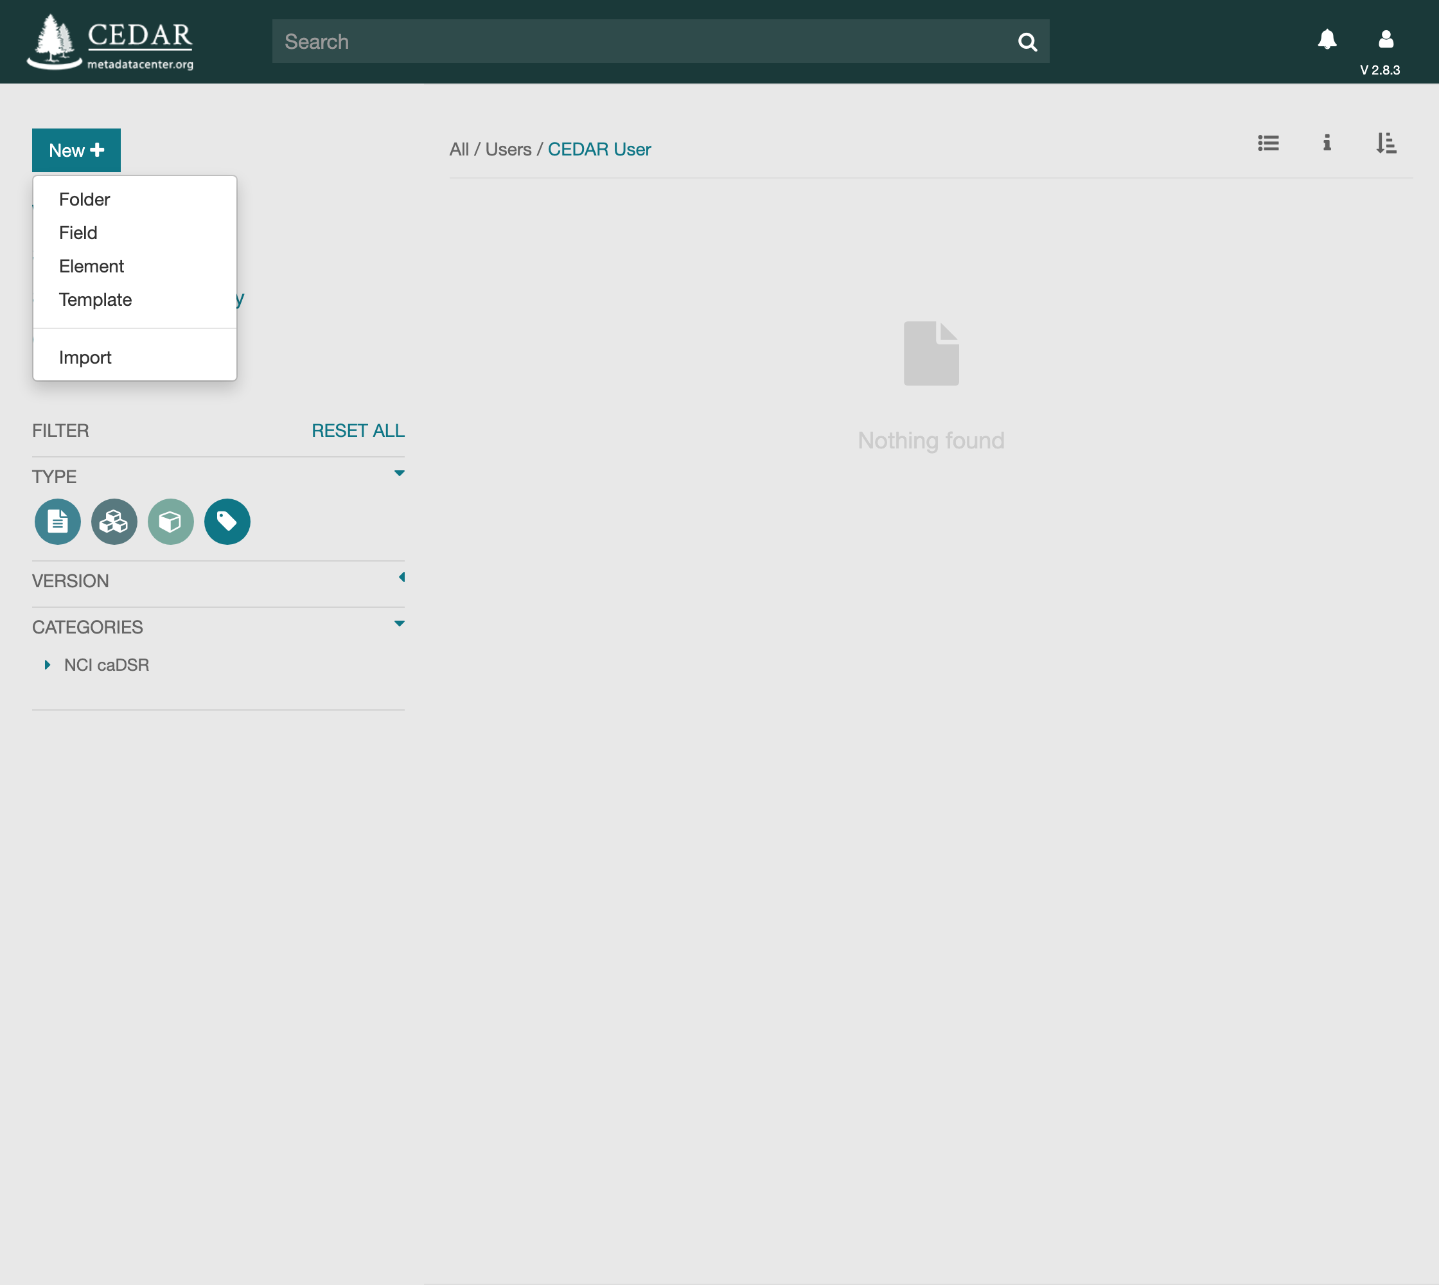Expand the VERSION filter section
1439x1285 pixels.
coord(401,578)
